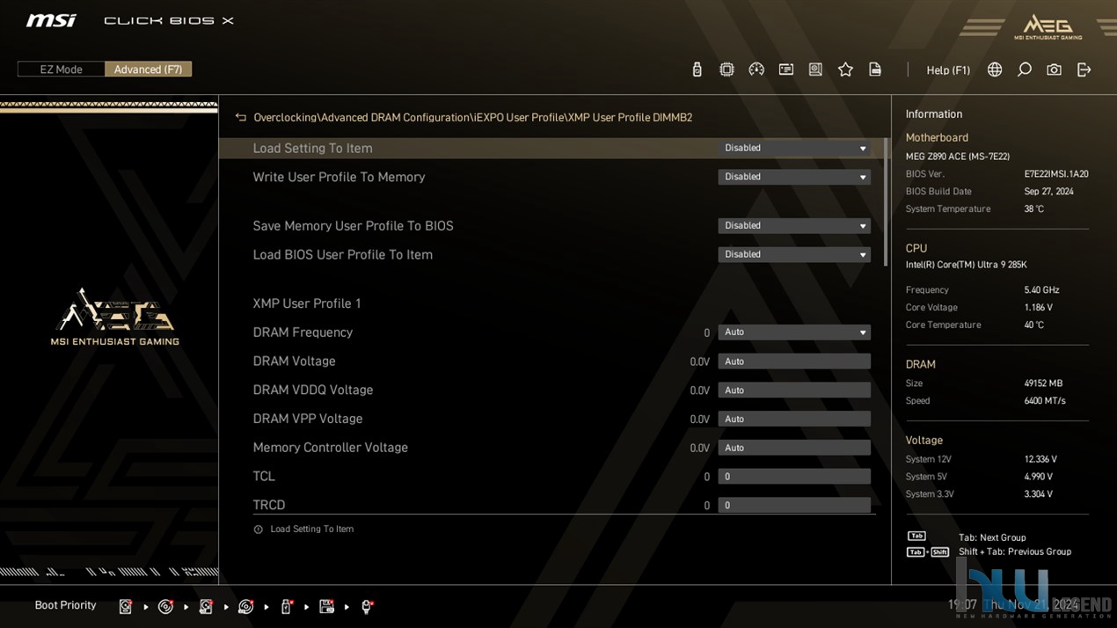This screenshot has height=628, width=1117.
Task: Click the 49152 MB DRAM size value
Action: [x=1043, y=383]
